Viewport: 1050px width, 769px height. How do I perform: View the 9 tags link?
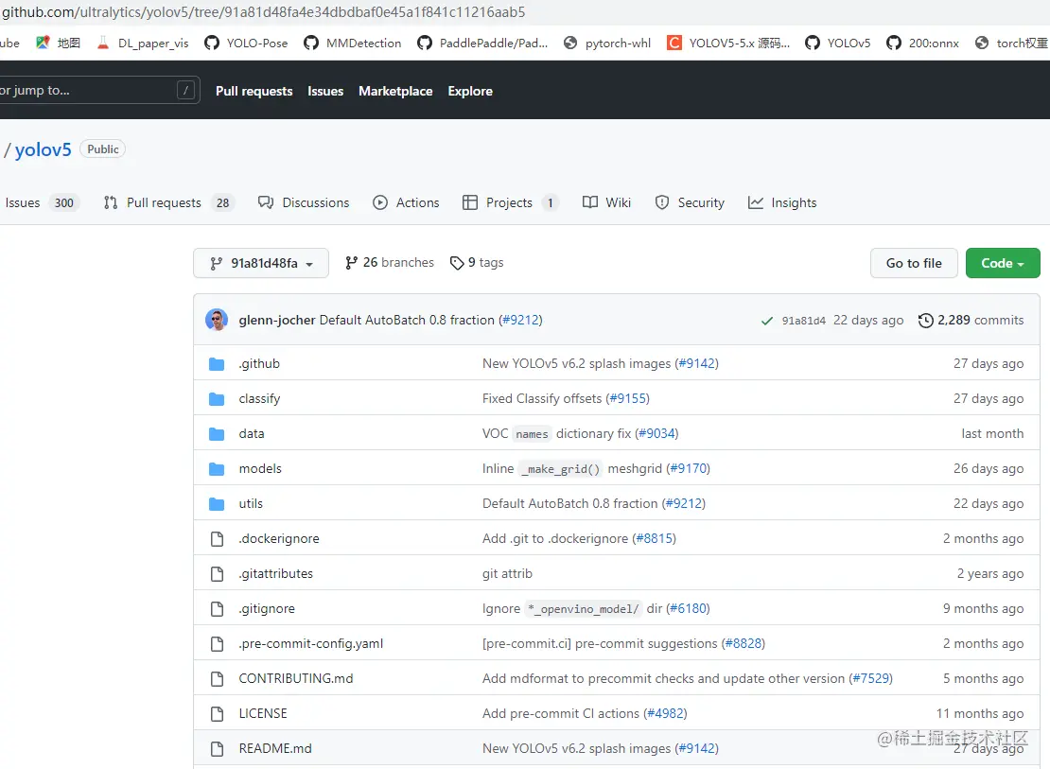coord(477,263)
